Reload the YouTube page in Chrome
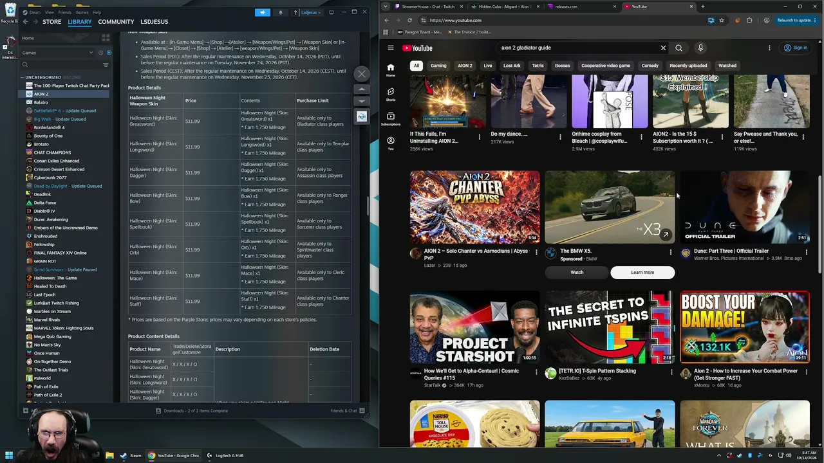824x463 pixels. click(409, 20)
